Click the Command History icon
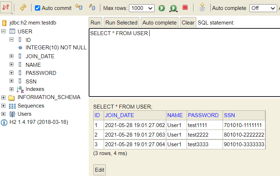The image size is (280, 176). [x=202, y=7]
